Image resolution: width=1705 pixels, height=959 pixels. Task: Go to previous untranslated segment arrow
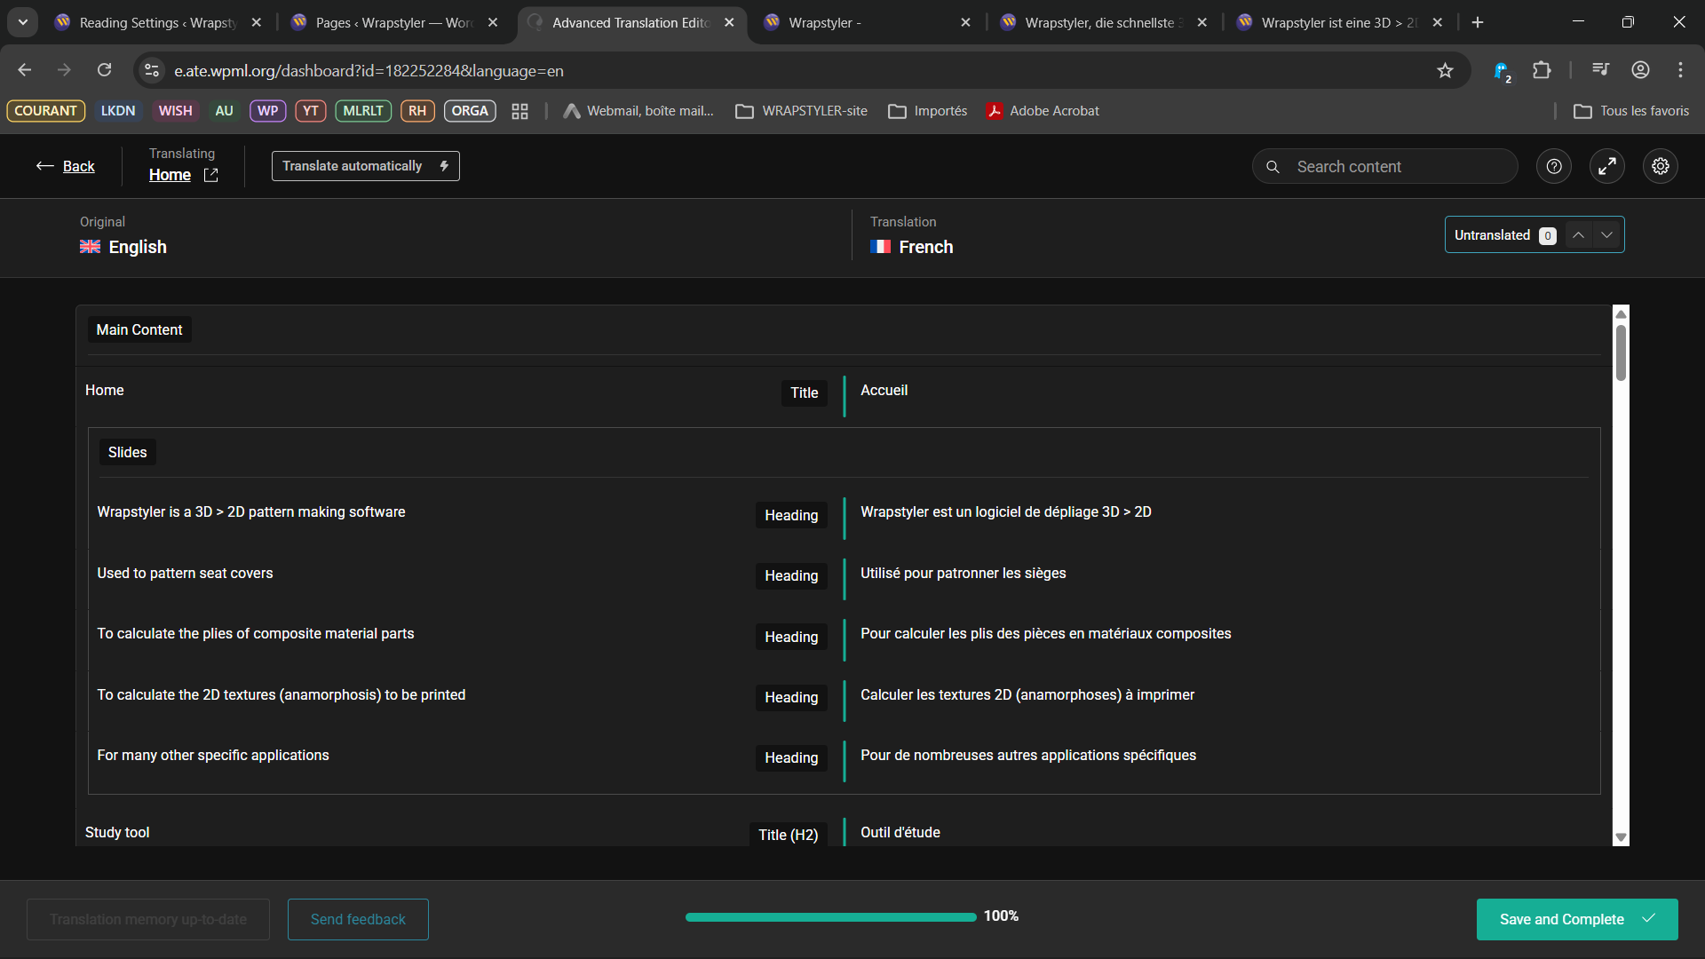1578,235
